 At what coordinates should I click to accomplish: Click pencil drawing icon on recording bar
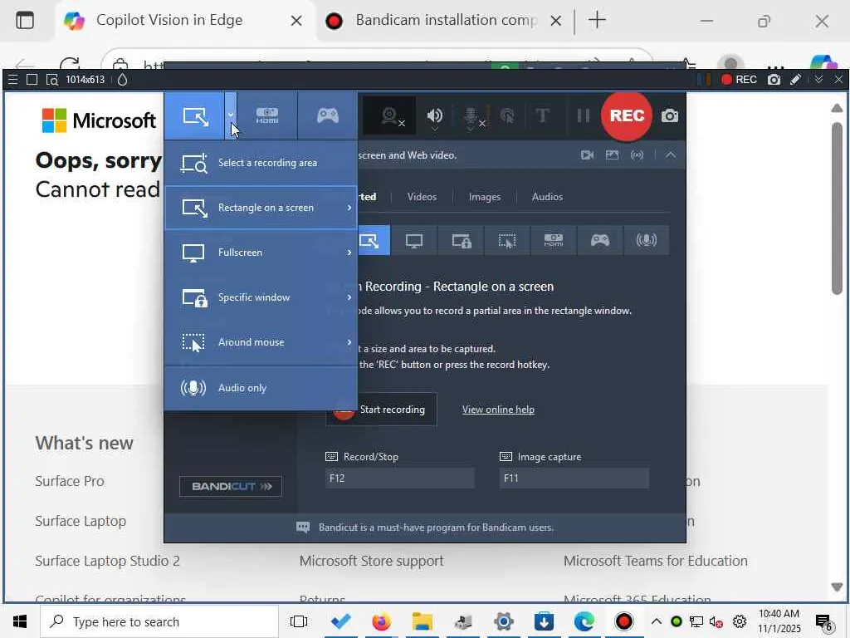[795, 80]
